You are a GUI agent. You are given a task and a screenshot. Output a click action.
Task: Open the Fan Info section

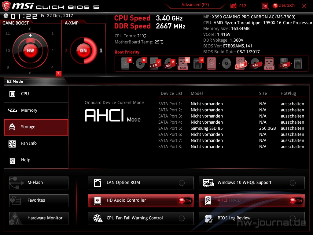point(36,144)
